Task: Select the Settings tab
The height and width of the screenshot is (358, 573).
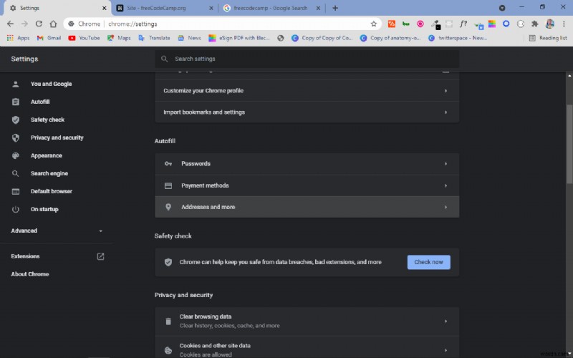Action: point(55,8)
